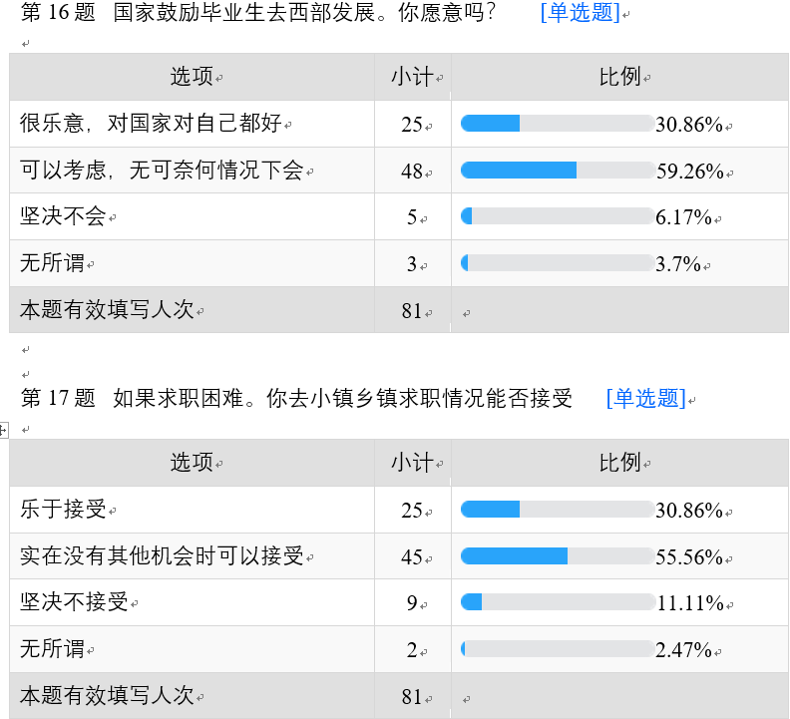Click the 59.26% progress bar for 可以考虑
790x719 pixels.
click(557, 171)
